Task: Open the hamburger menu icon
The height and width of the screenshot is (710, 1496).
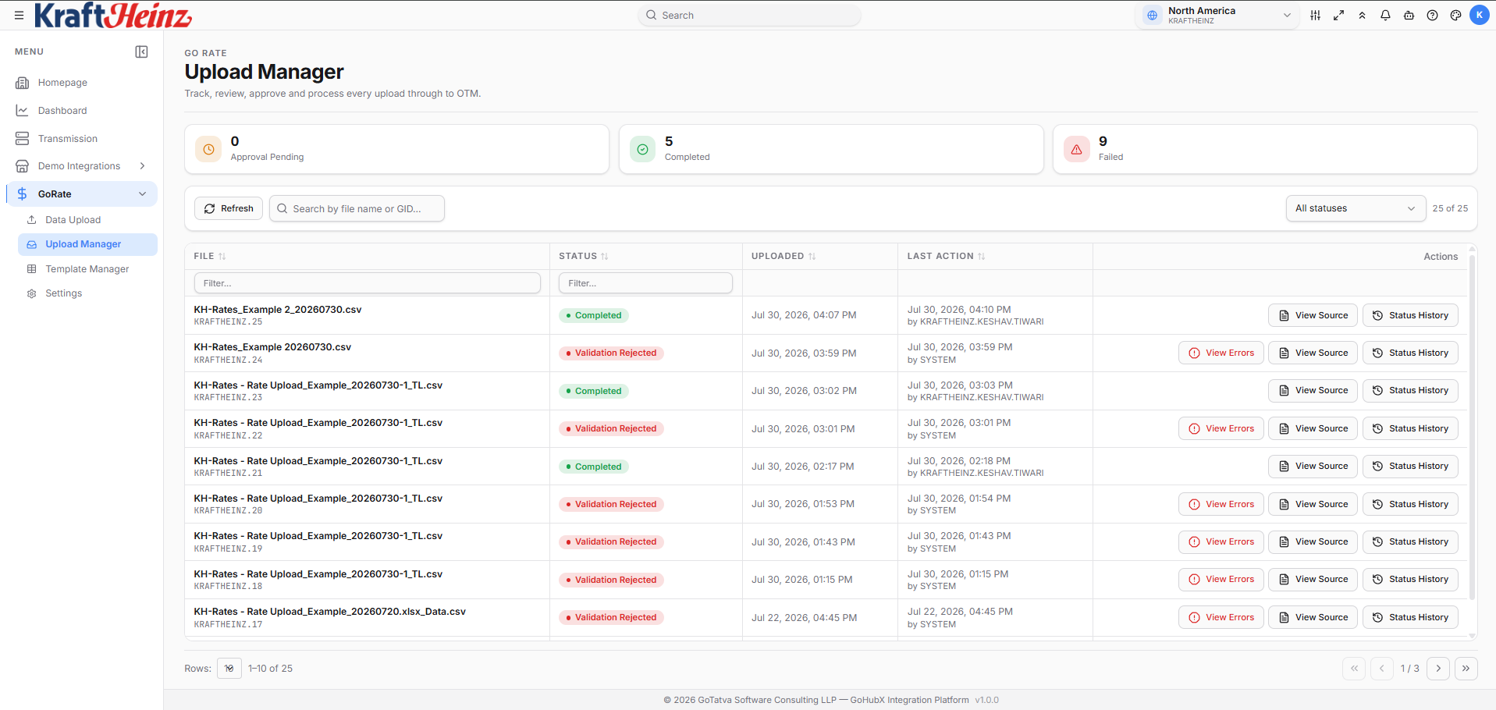Action: 19,15
